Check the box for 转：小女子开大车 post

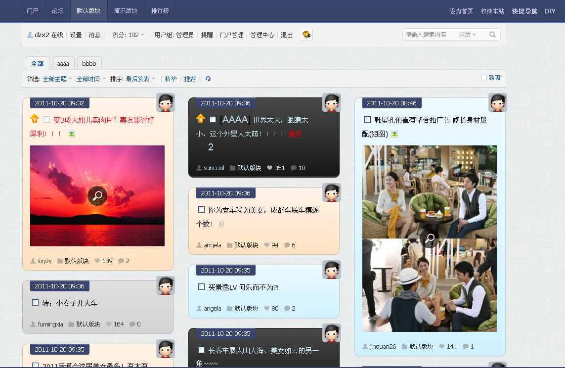pos(35,302)
